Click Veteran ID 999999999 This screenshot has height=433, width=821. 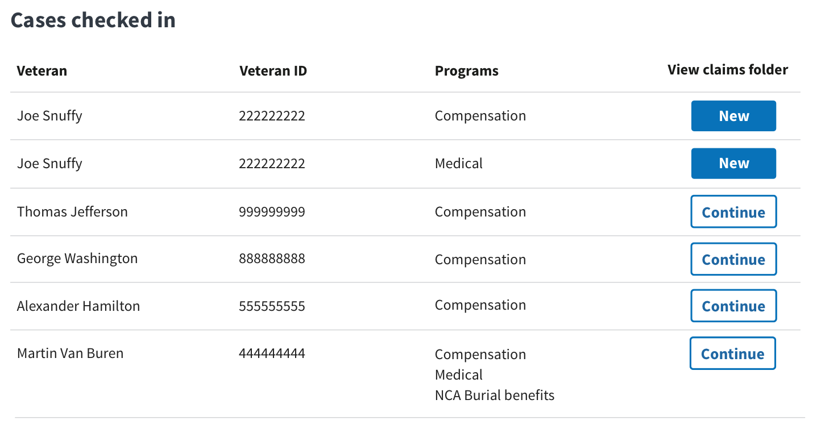(272, 212)
